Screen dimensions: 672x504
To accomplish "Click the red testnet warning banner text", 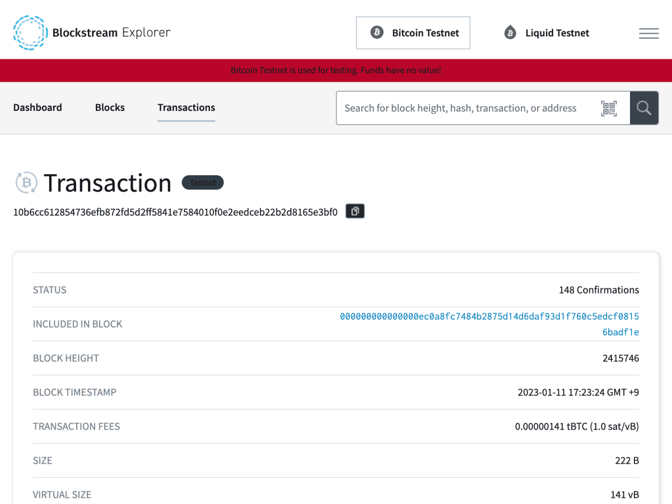I will tap(336, 71).
